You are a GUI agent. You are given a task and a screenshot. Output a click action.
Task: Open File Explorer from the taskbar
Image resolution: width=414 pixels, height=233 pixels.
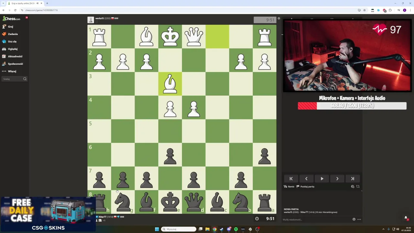pos(207,229)
